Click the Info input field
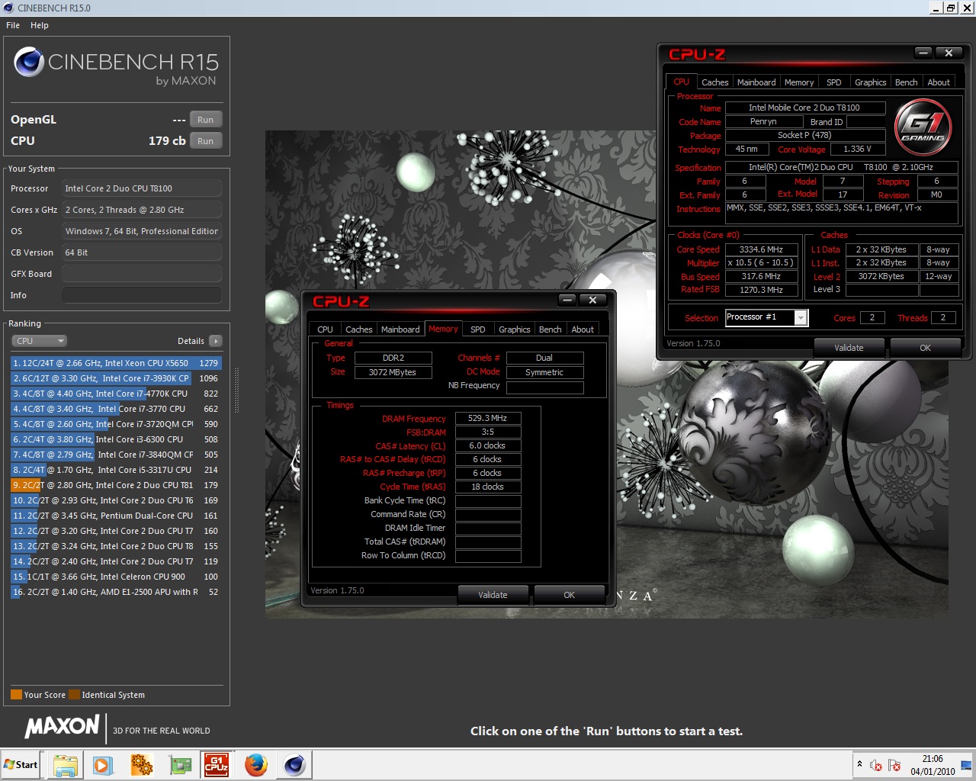The height and width of the screenshot is (781, 976). pyautogui.click(x=142, y=295)
